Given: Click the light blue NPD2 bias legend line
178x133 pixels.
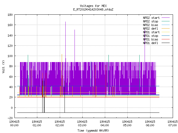Looking at the screenshot, I should 165,25.
